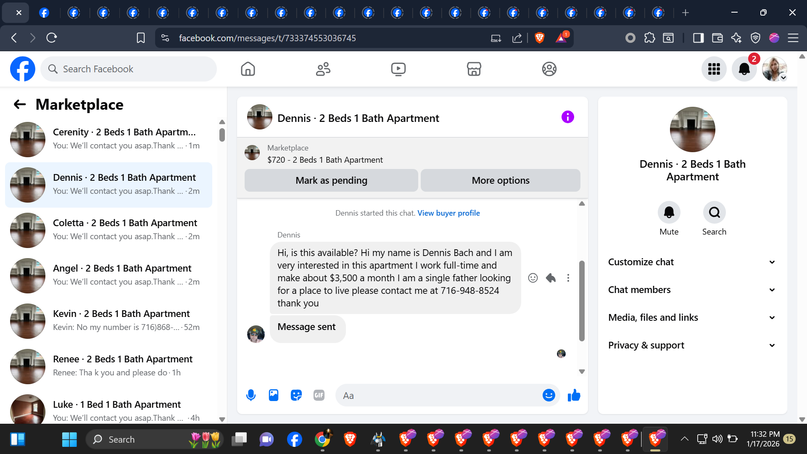Image resolution: width=807 pixels, height=454 pixels.
Task: Open emoji picker in message box
Action: tap(549, 395)
